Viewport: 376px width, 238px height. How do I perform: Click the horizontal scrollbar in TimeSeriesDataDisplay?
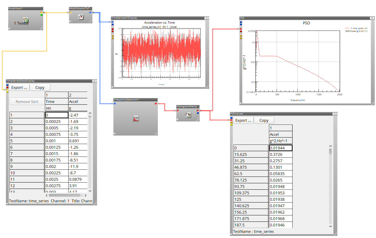(x=65, y=195)
